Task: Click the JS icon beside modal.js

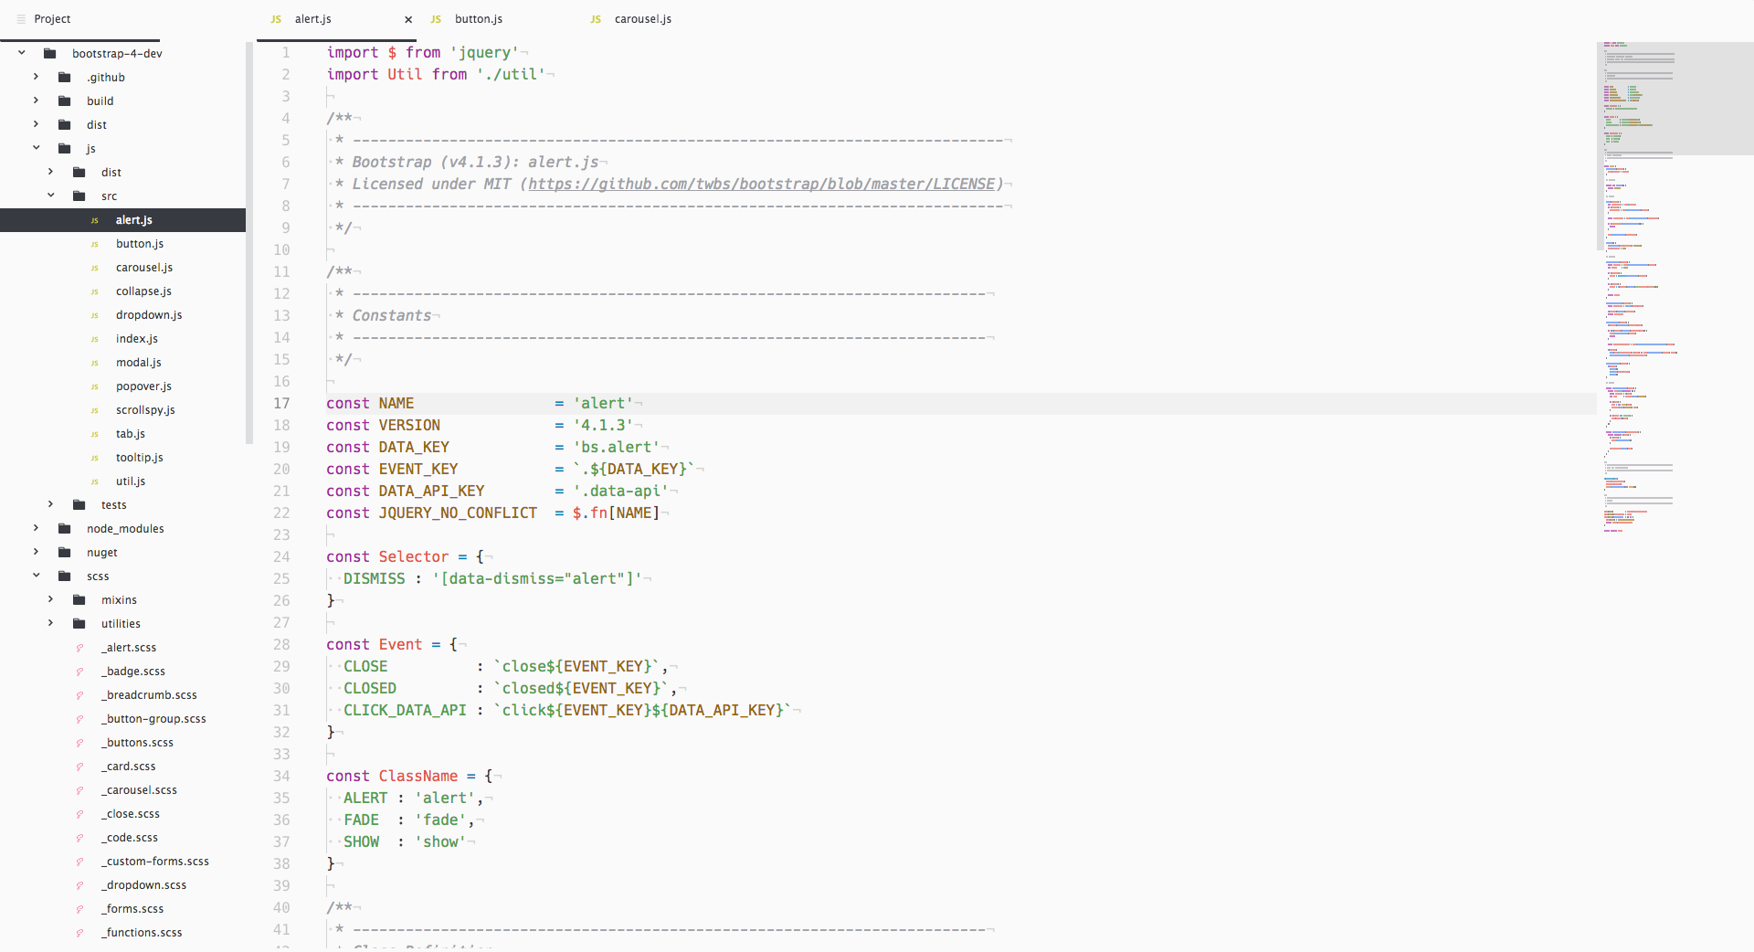Action: click(x=94, y=363)
